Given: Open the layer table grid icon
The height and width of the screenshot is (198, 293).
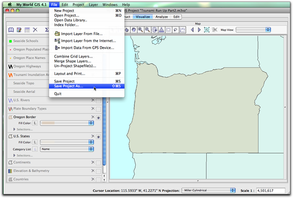Looking at the screenshot, I should tap(27, 30).
